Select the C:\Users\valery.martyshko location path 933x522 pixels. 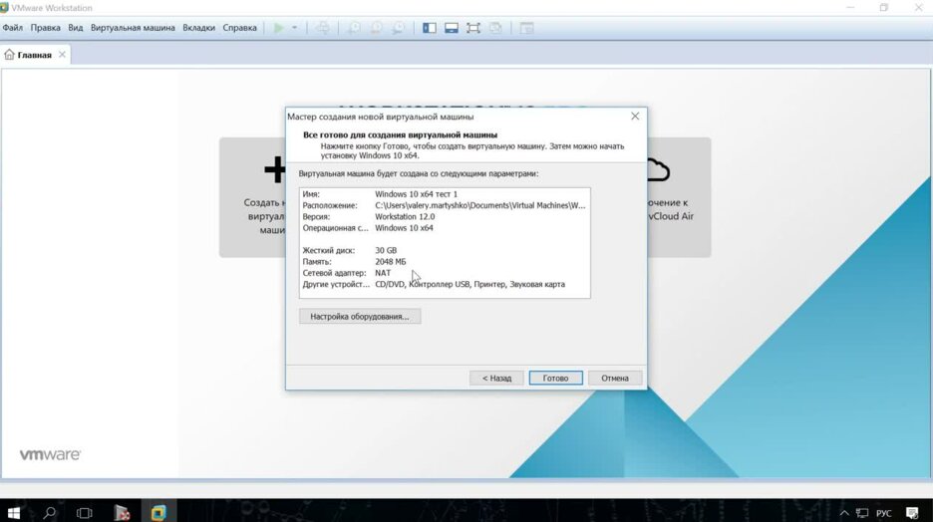(x=480, y=205)
